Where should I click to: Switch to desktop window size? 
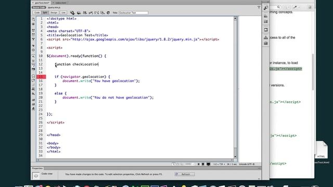208,164
